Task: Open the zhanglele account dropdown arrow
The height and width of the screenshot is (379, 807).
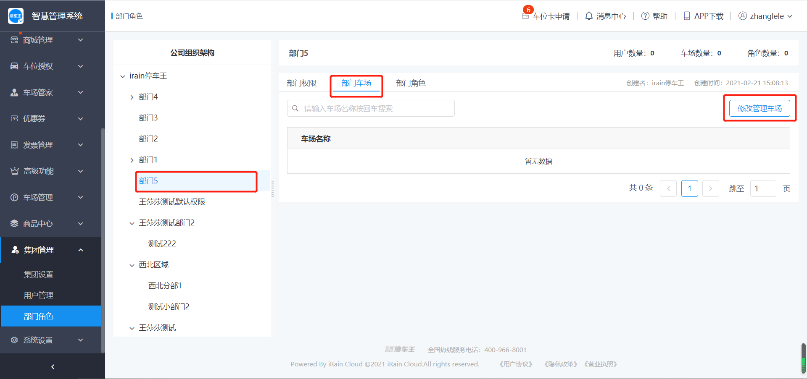Action: [790, 16]
